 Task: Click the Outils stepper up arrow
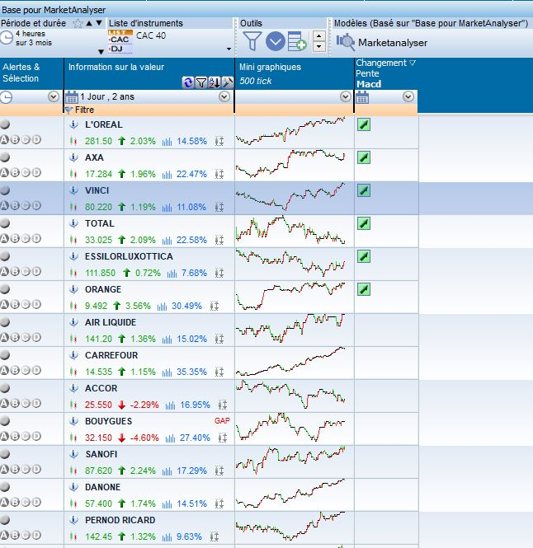click(x=318, y=36)
